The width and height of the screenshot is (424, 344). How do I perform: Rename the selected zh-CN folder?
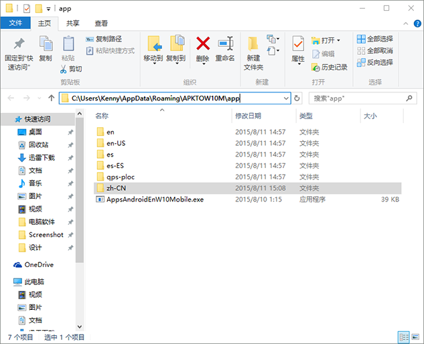coord(225,49)
